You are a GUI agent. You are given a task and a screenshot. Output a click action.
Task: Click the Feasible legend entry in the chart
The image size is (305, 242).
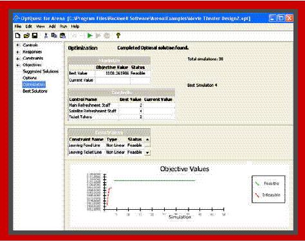click(x=268, y=183)
